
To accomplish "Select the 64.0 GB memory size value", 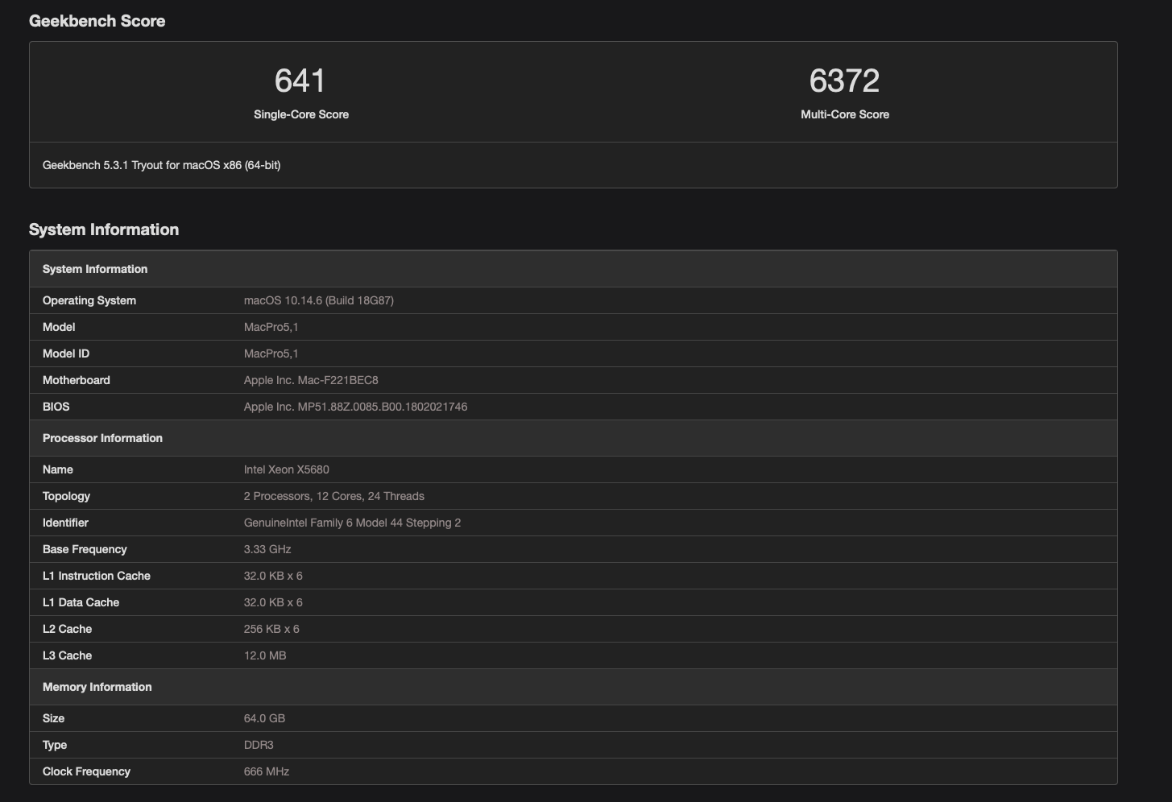I will coord(264,718).
